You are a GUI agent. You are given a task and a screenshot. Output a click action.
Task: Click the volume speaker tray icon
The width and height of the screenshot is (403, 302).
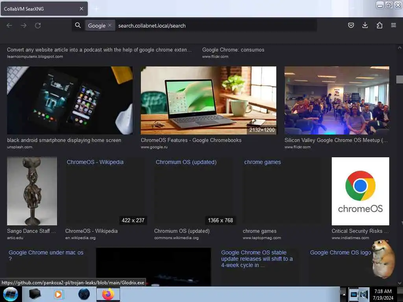tap(364, 295)
